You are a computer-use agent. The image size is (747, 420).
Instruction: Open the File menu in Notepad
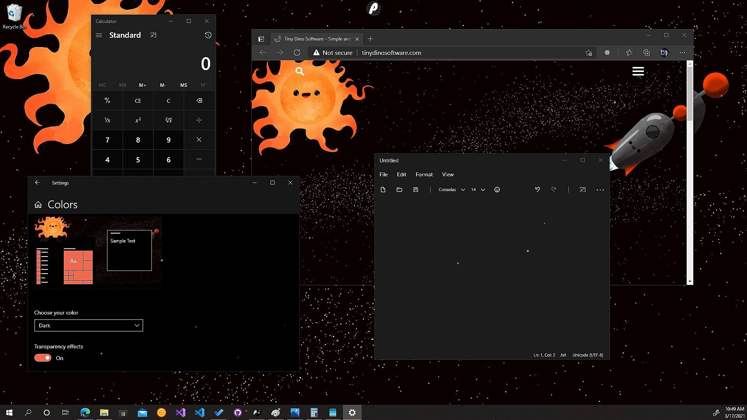pos(383,174)
